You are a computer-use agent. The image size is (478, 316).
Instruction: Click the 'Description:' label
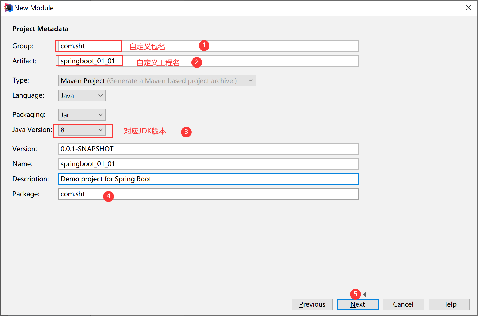point(31,179)
